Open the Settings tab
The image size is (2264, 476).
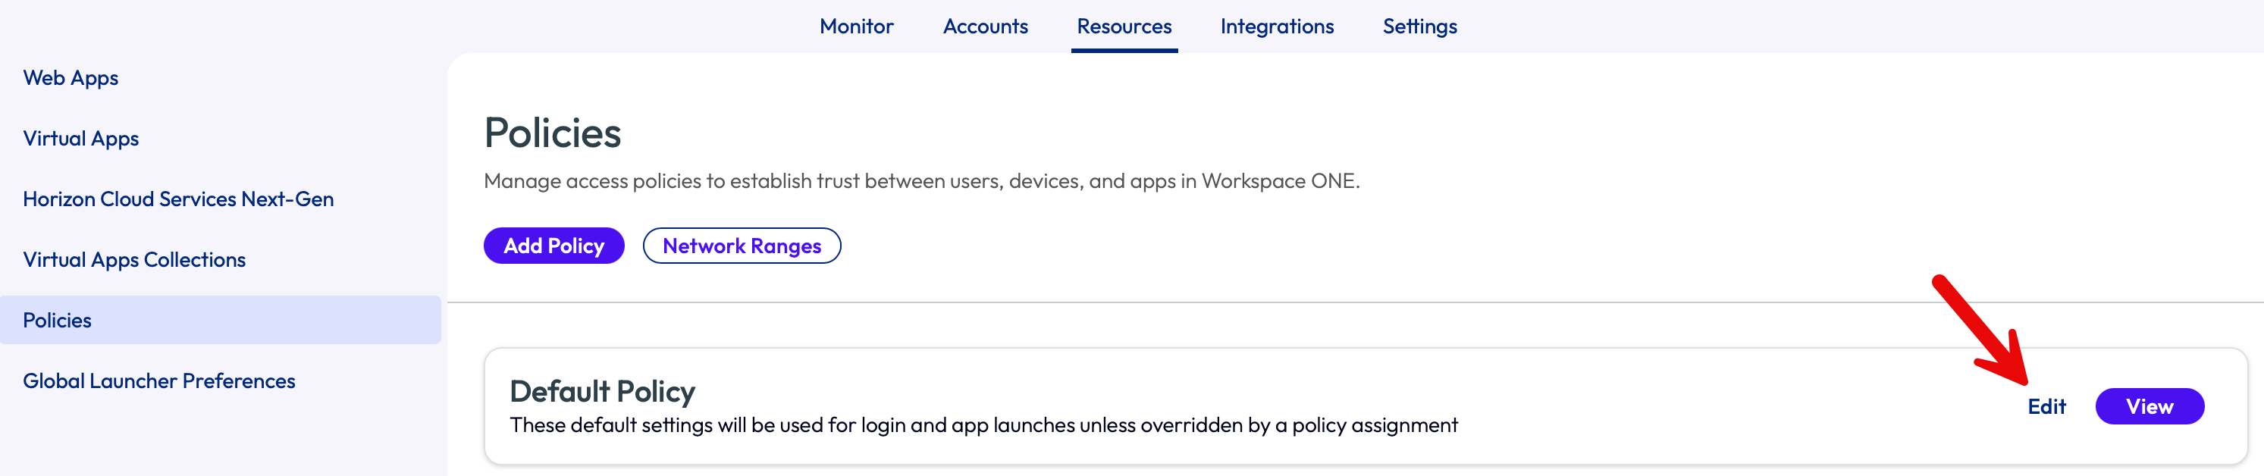pos(1419,27)
